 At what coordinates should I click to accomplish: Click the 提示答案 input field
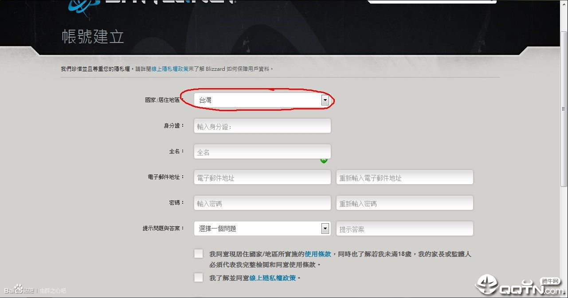pos(405,228)
